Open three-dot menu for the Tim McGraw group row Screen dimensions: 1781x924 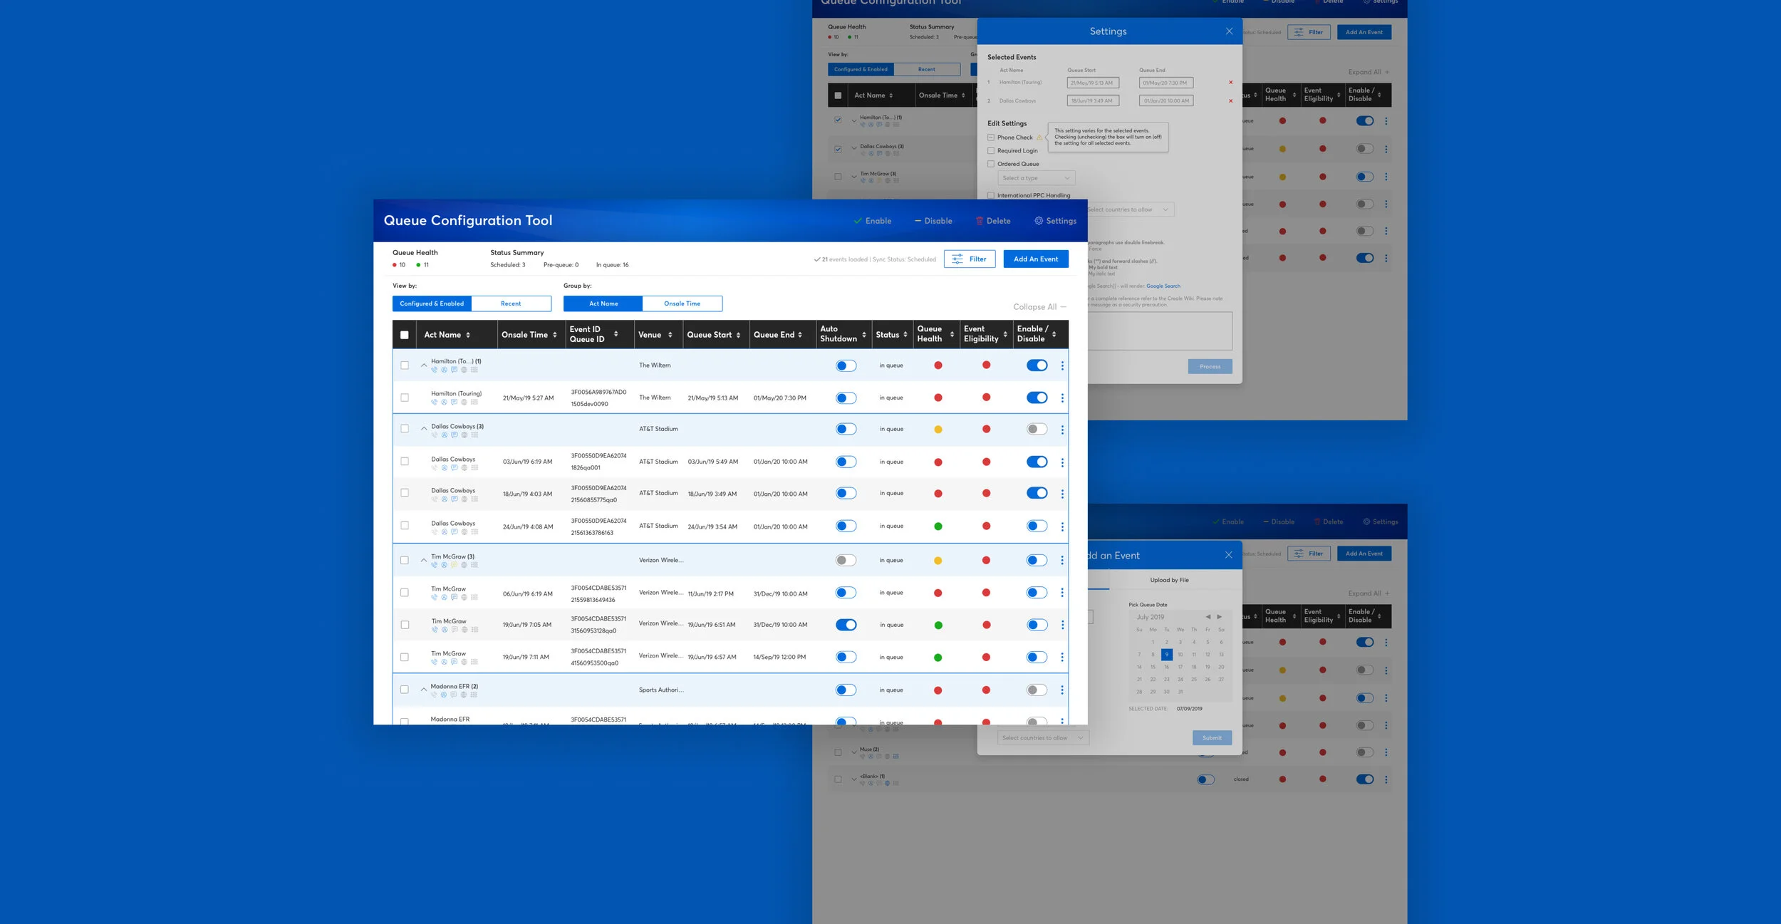point(1062,561)
